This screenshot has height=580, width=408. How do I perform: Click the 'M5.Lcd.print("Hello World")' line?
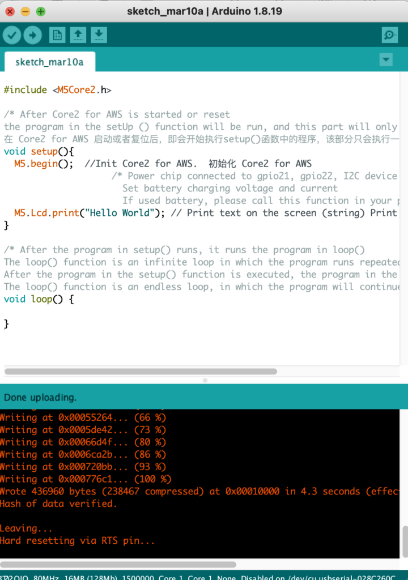[89, 213]
